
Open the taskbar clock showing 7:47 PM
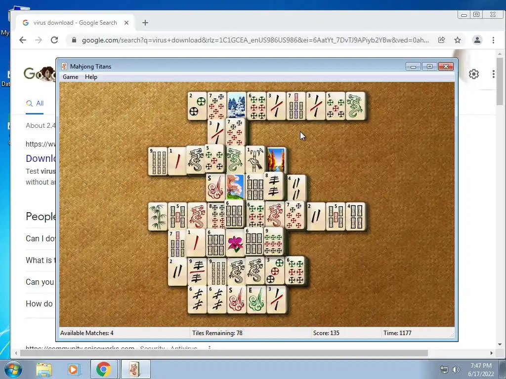[481, 370]
